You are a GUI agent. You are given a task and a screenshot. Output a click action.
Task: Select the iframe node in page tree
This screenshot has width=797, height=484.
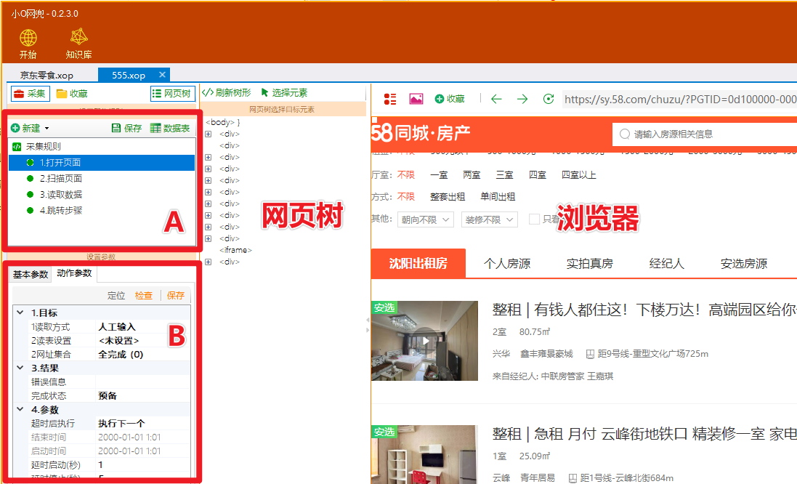pyautogui.click(x=235, y=250)
